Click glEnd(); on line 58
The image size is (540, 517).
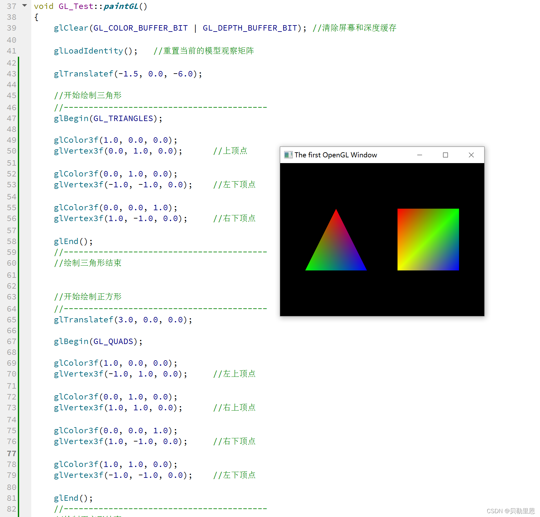[73, 241]
